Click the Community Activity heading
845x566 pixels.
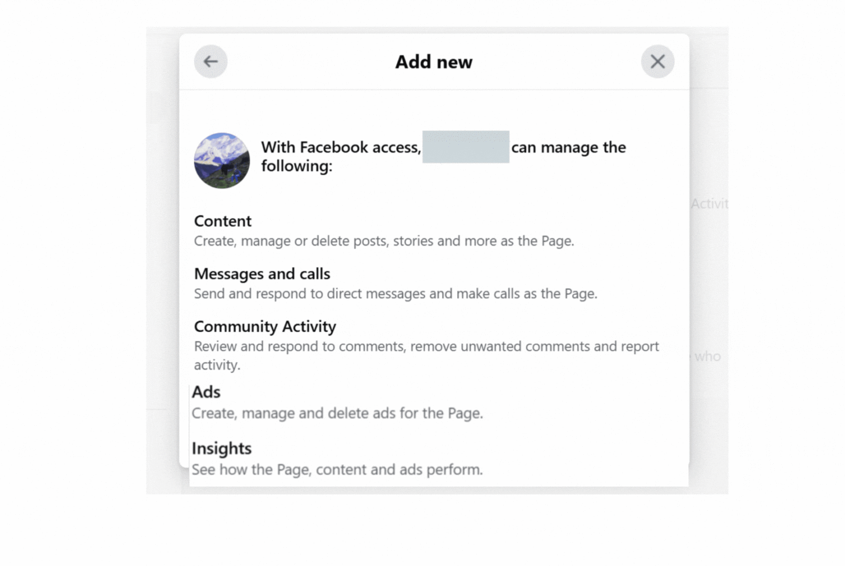point(265,326)
